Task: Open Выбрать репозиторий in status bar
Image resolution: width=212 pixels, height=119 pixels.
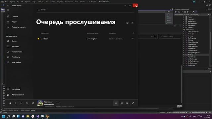Action: point(198,112)
